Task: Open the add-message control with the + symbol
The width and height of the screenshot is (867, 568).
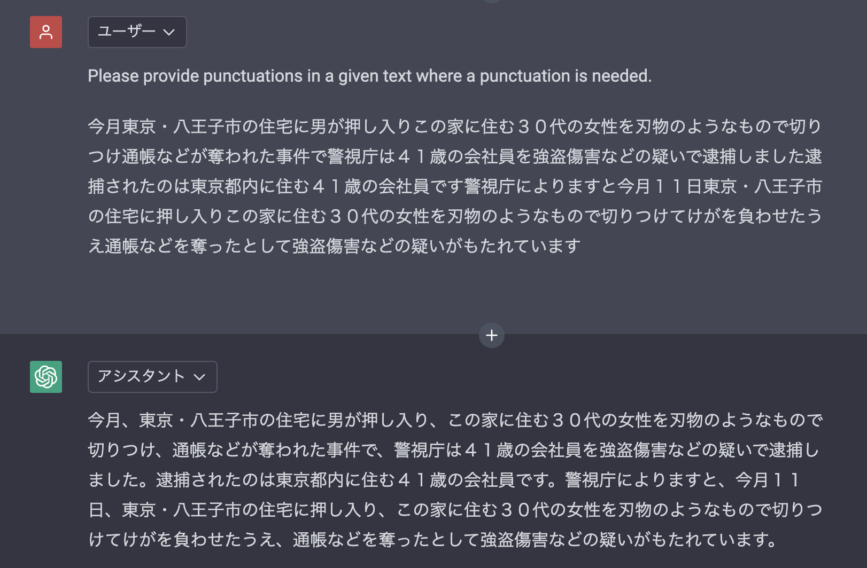Action: [x=491, y=335]
